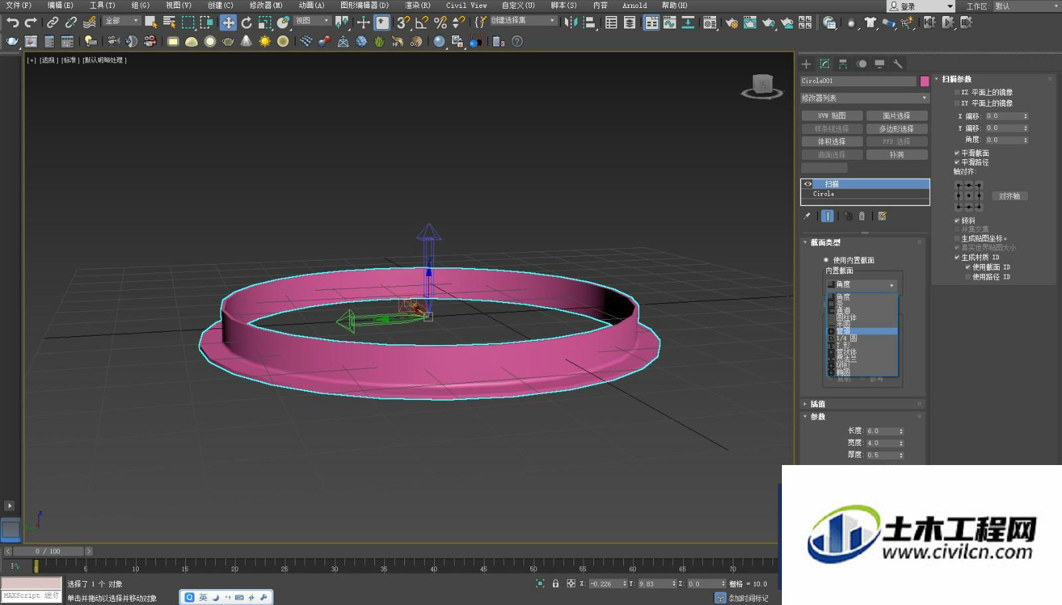Click the time slider 0/100 handle

(x=48, y=551)
